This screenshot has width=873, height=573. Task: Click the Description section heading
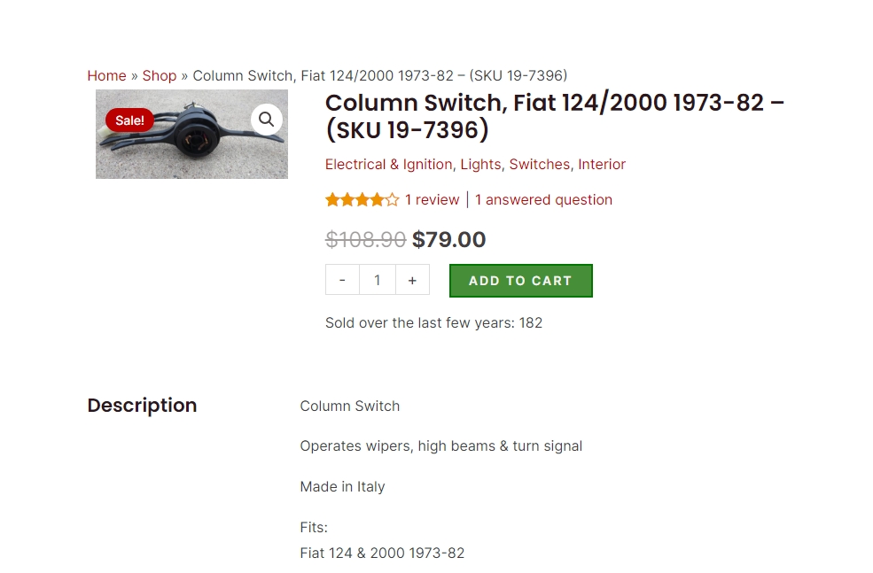pos(142,406)
